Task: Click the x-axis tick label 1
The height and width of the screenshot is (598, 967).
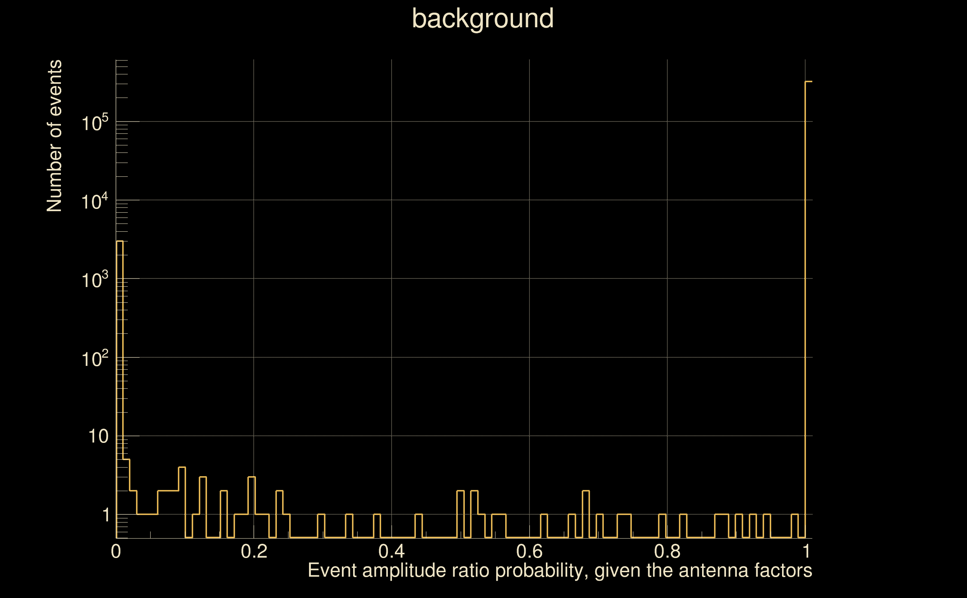Action: 806,551
